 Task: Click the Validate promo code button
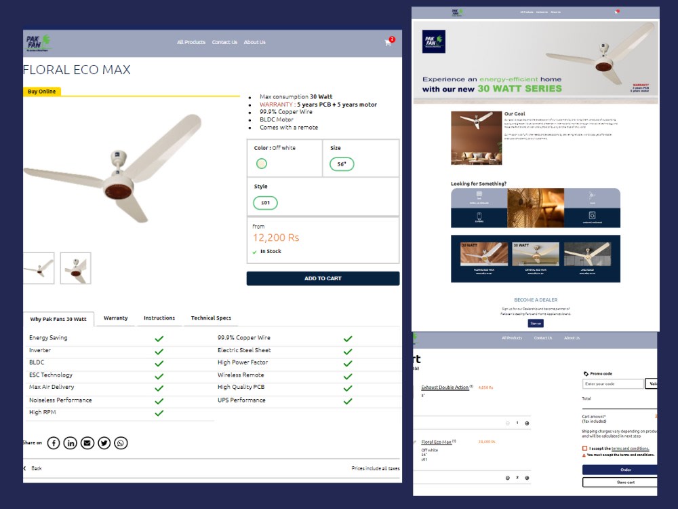tap(651, 383)
